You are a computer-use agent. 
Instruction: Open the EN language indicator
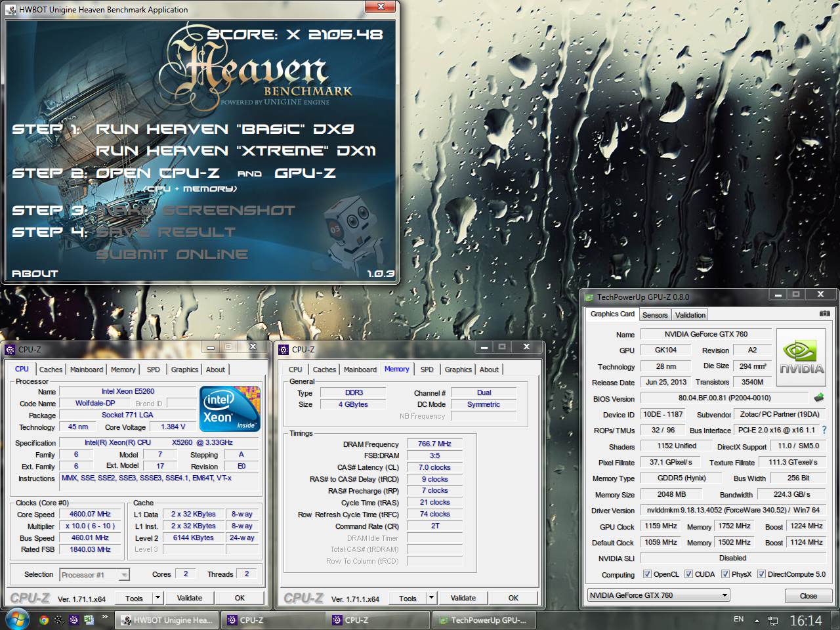point(738,619)
